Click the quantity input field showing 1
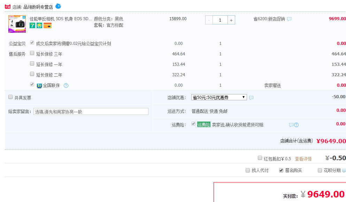Viewport: 346px width, 202px height. (x=220, y=20)
